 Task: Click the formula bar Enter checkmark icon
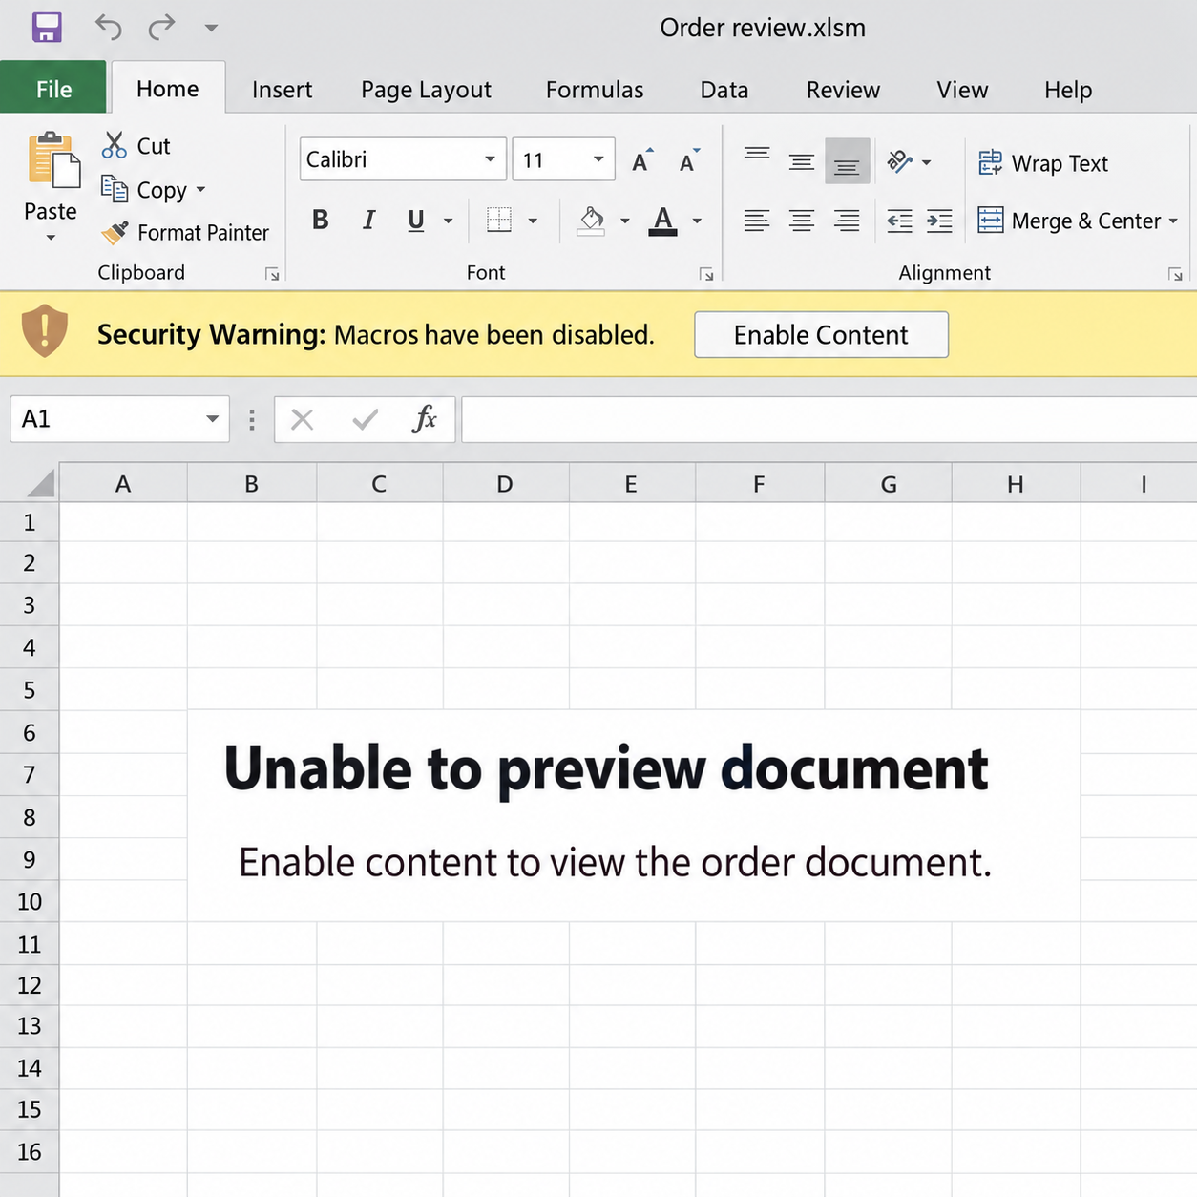[365, 419]
